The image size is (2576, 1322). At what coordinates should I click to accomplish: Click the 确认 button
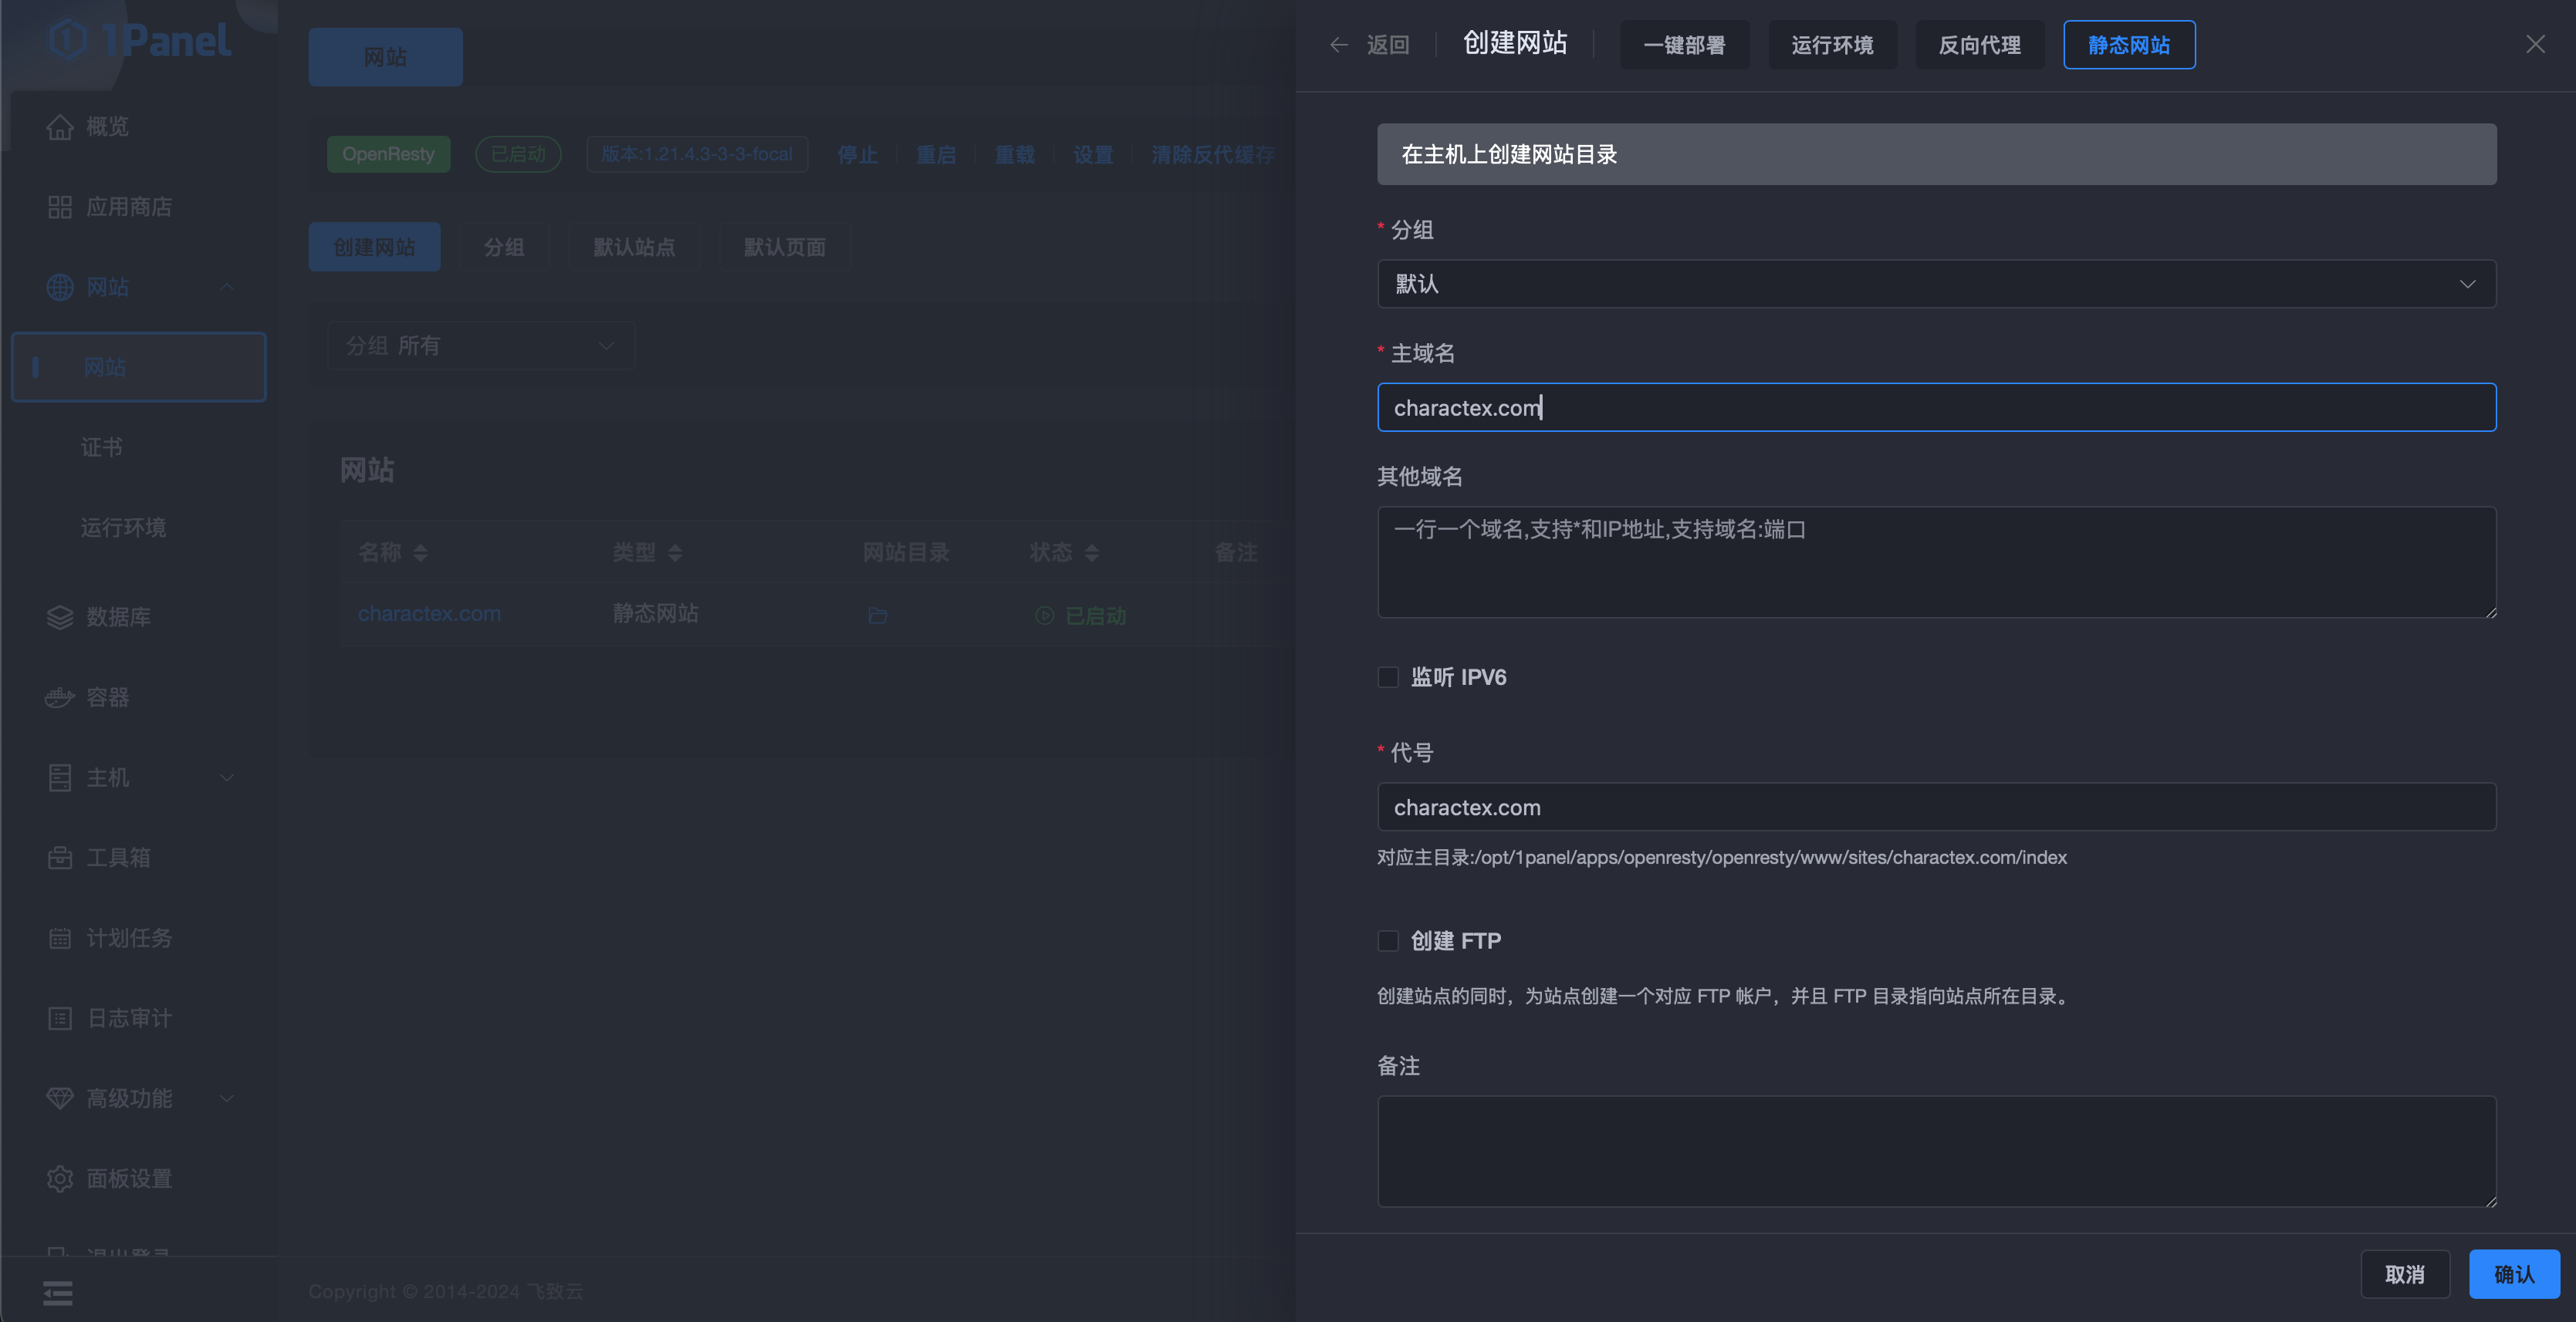click(x=2514, y=1274)
